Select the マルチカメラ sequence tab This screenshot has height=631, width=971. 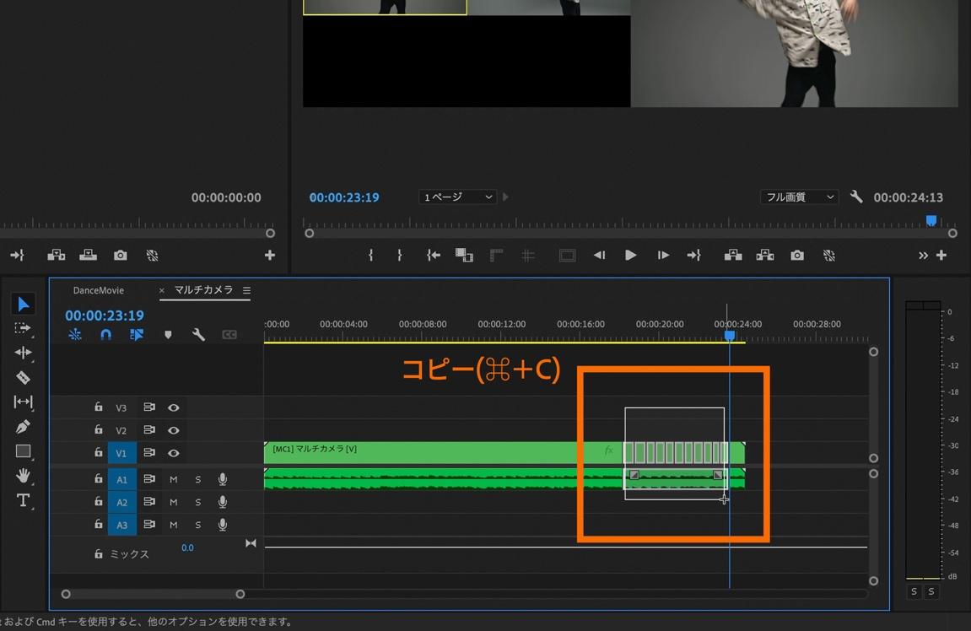(203, 290)
